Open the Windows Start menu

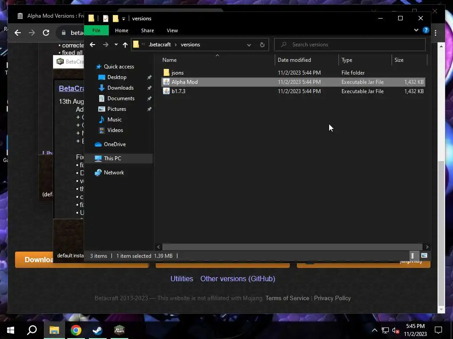pyautogui.click(x=11, y=330)
